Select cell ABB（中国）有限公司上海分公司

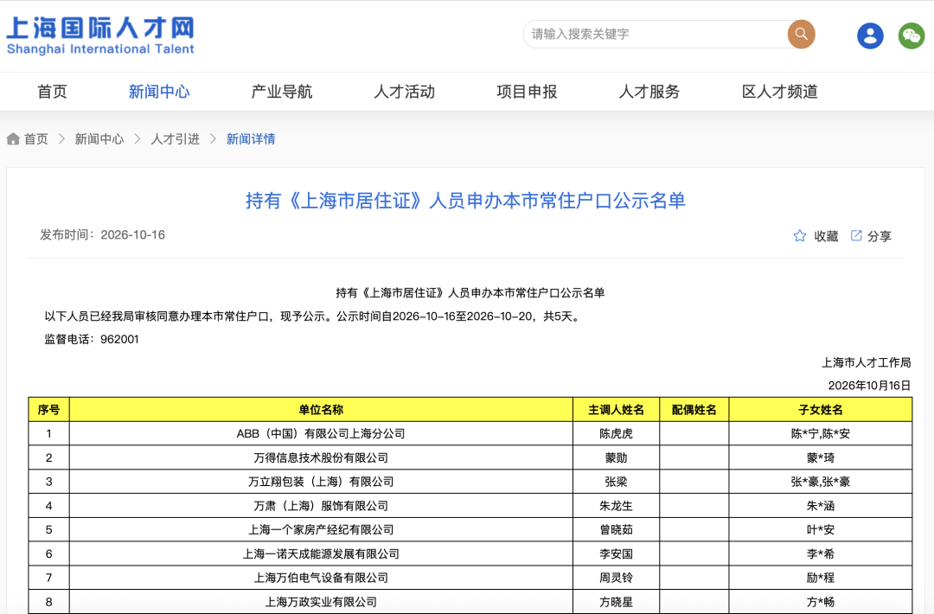(x=321, y=433)
